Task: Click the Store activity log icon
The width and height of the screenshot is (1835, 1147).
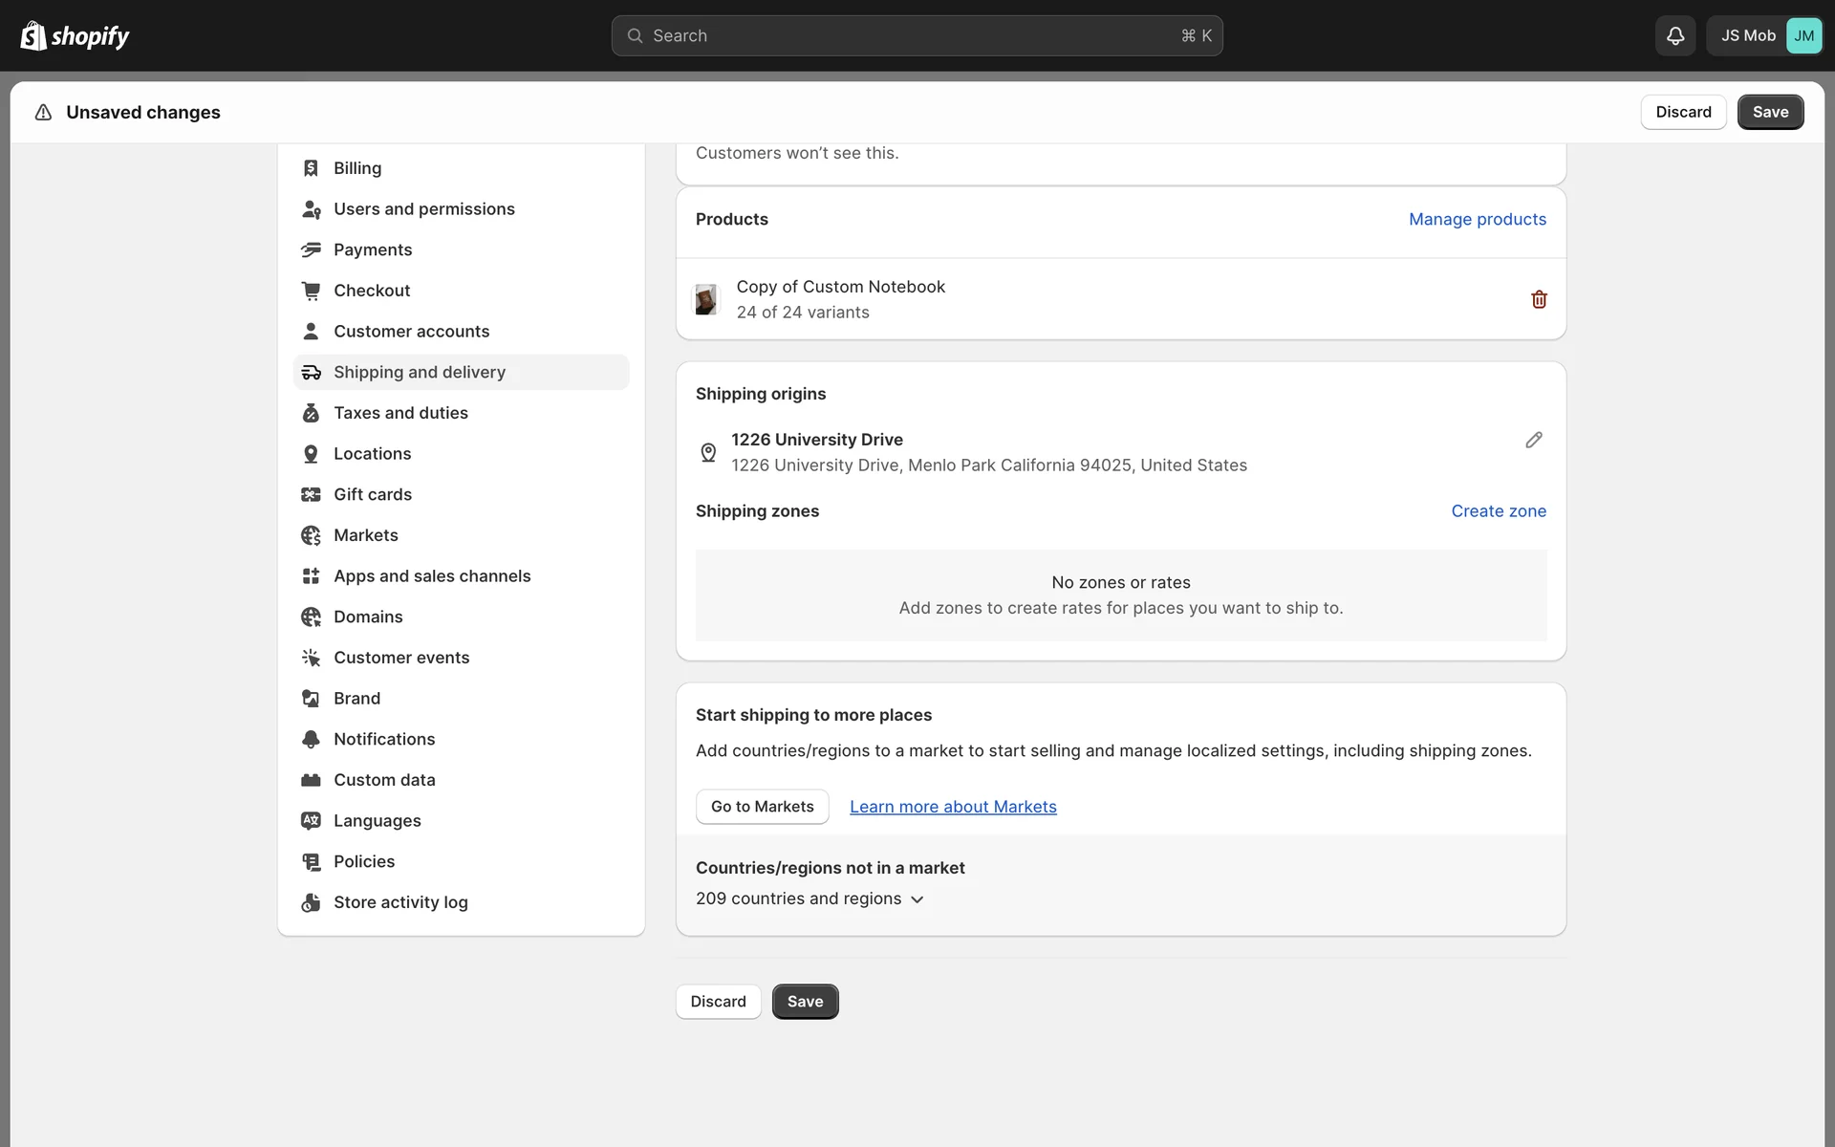Action: [x=311, y=902]
